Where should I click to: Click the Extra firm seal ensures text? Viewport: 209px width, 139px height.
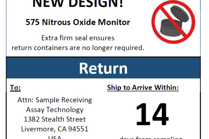(78, 38)
